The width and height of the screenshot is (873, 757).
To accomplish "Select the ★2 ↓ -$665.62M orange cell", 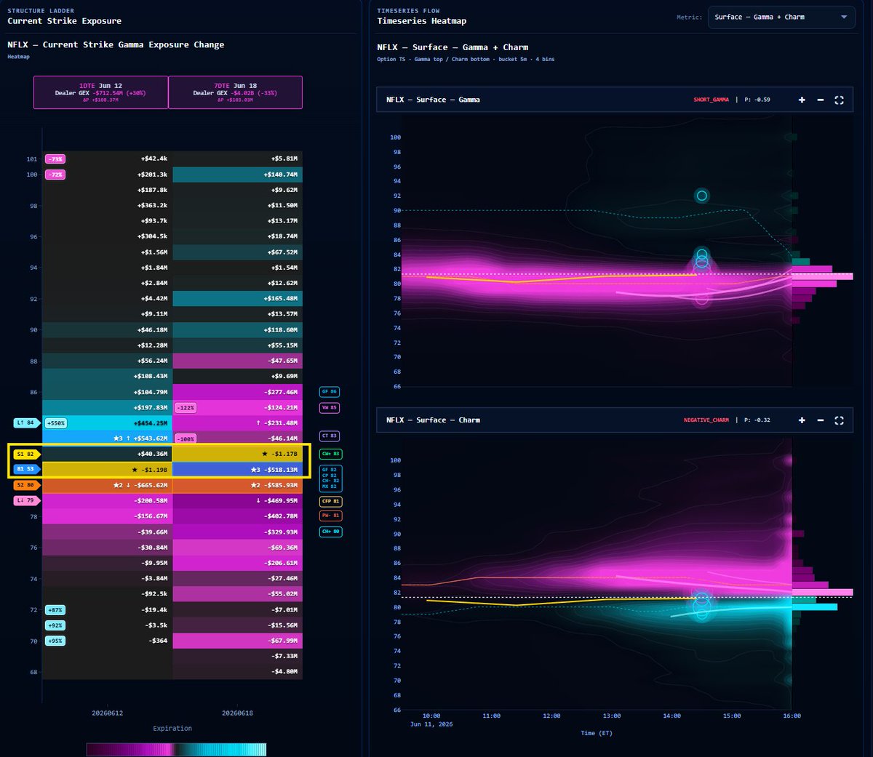I will (108, 485).
